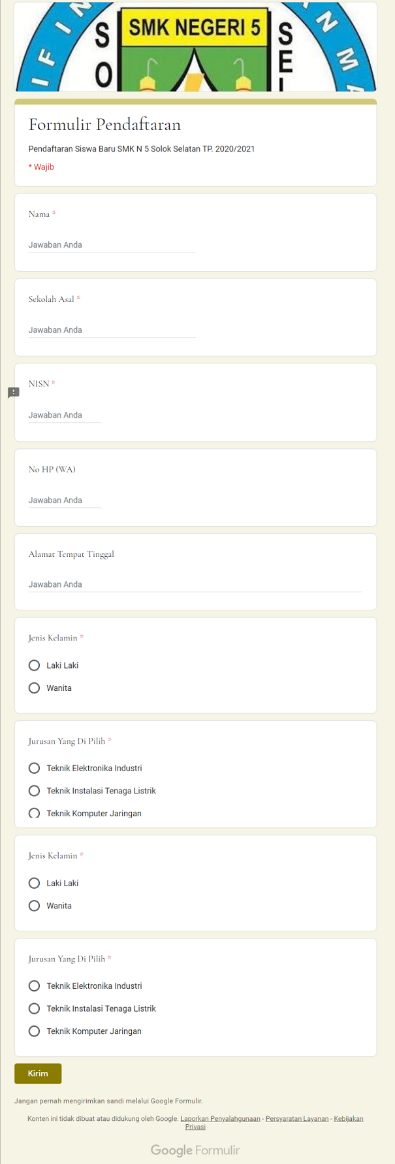Viewport: 395px width, 1164px height.
Task: Focus the Nama answer field
Action: pos(112,245)
